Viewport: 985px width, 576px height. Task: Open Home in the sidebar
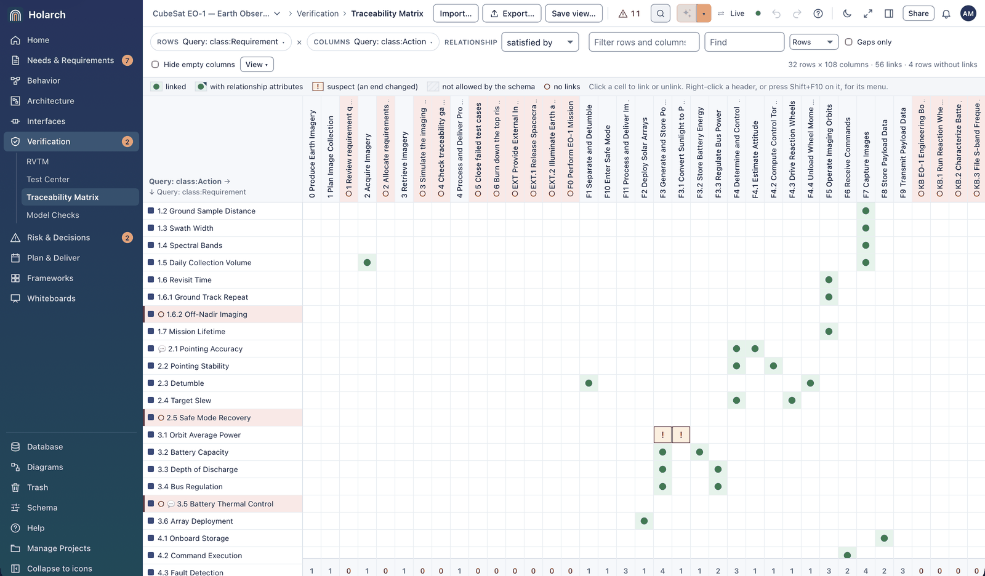click(71, 40)
